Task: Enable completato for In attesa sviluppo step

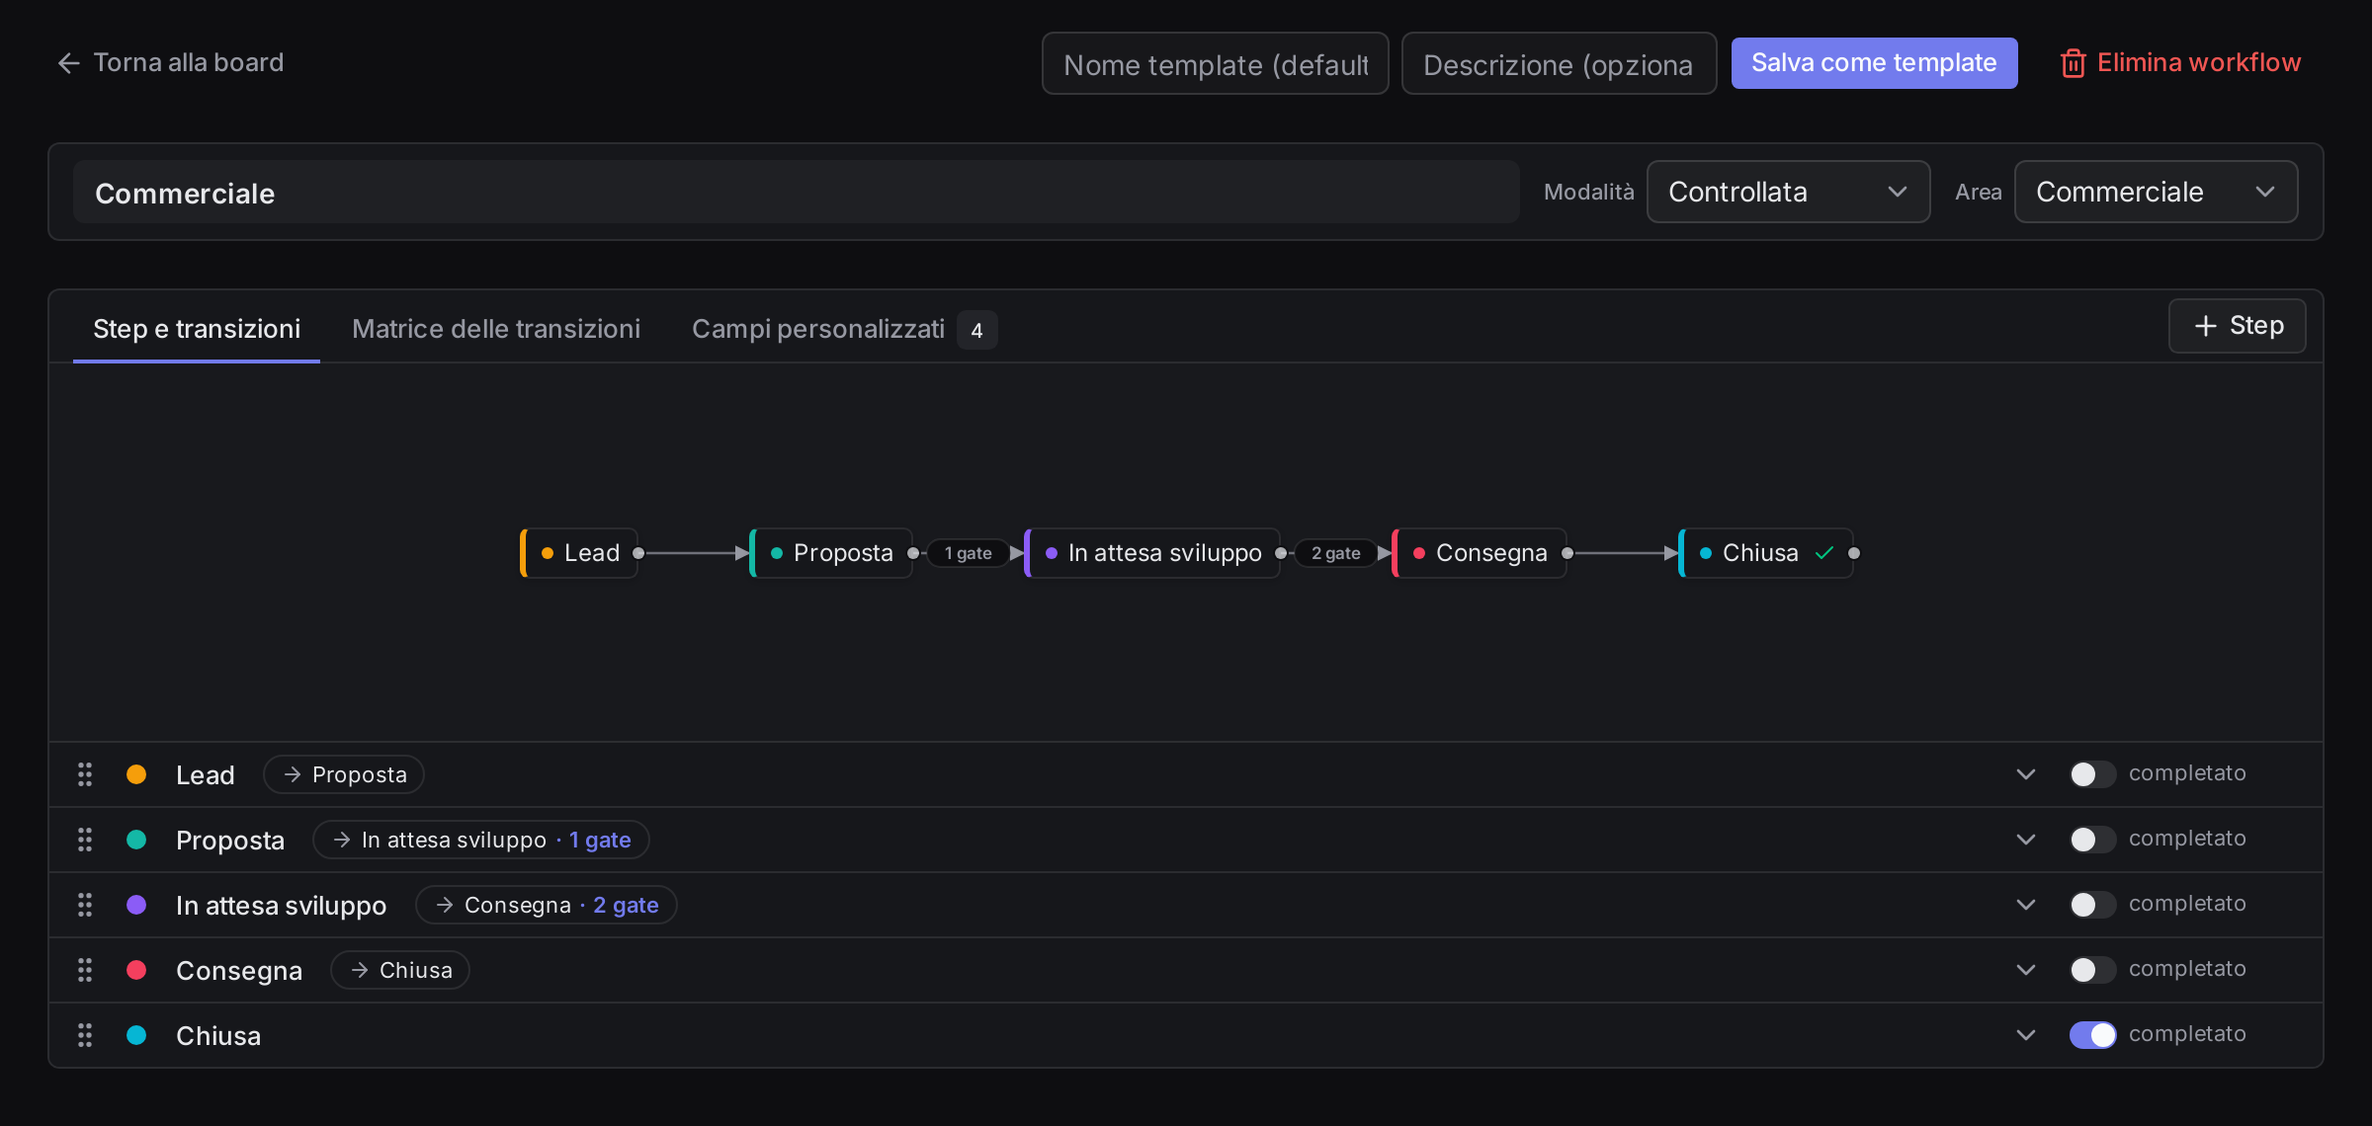Action: [x=2092, y=905]
